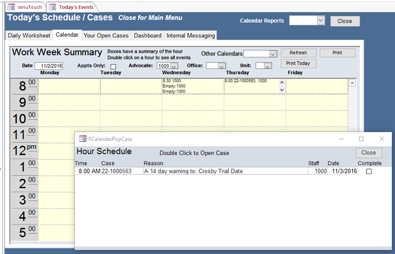Viewport: 395px width, 254px height.
Task: Check the Complete box for case 22-1000563
Action: click(x=369, y=171)
